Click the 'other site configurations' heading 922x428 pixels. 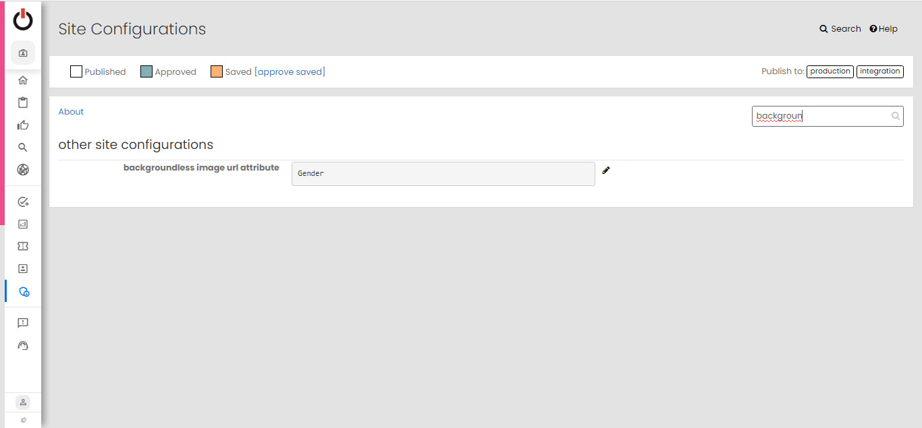pos(136,145)
